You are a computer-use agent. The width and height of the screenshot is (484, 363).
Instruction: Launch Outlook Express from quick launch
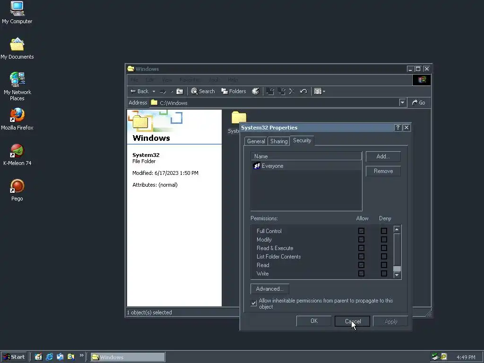click(60, 357)
